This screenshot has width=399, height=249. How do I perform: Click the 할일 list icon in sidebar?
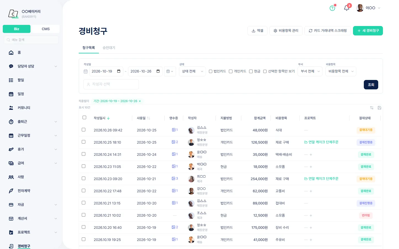[11, 80]
